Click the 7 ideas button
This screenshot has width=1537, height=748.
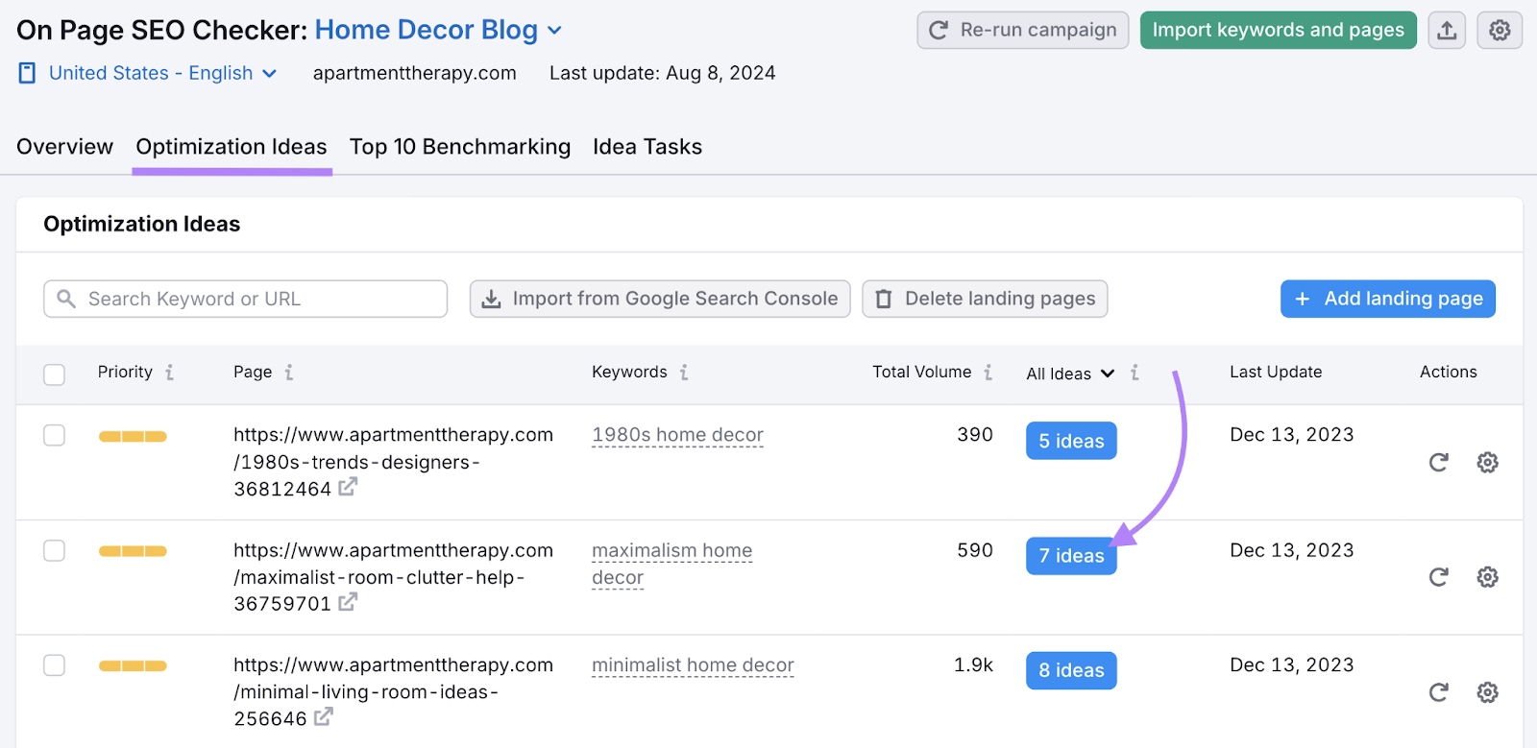pyautogui.click(x=1071, y=556)
